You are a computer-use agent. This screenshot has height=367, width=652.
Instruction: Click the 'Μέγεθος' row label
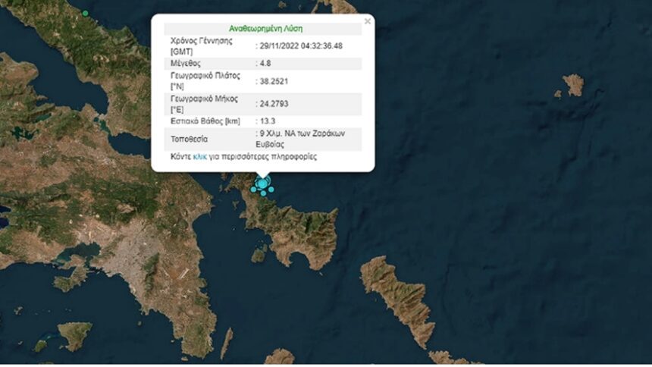[x=185, y=64]
